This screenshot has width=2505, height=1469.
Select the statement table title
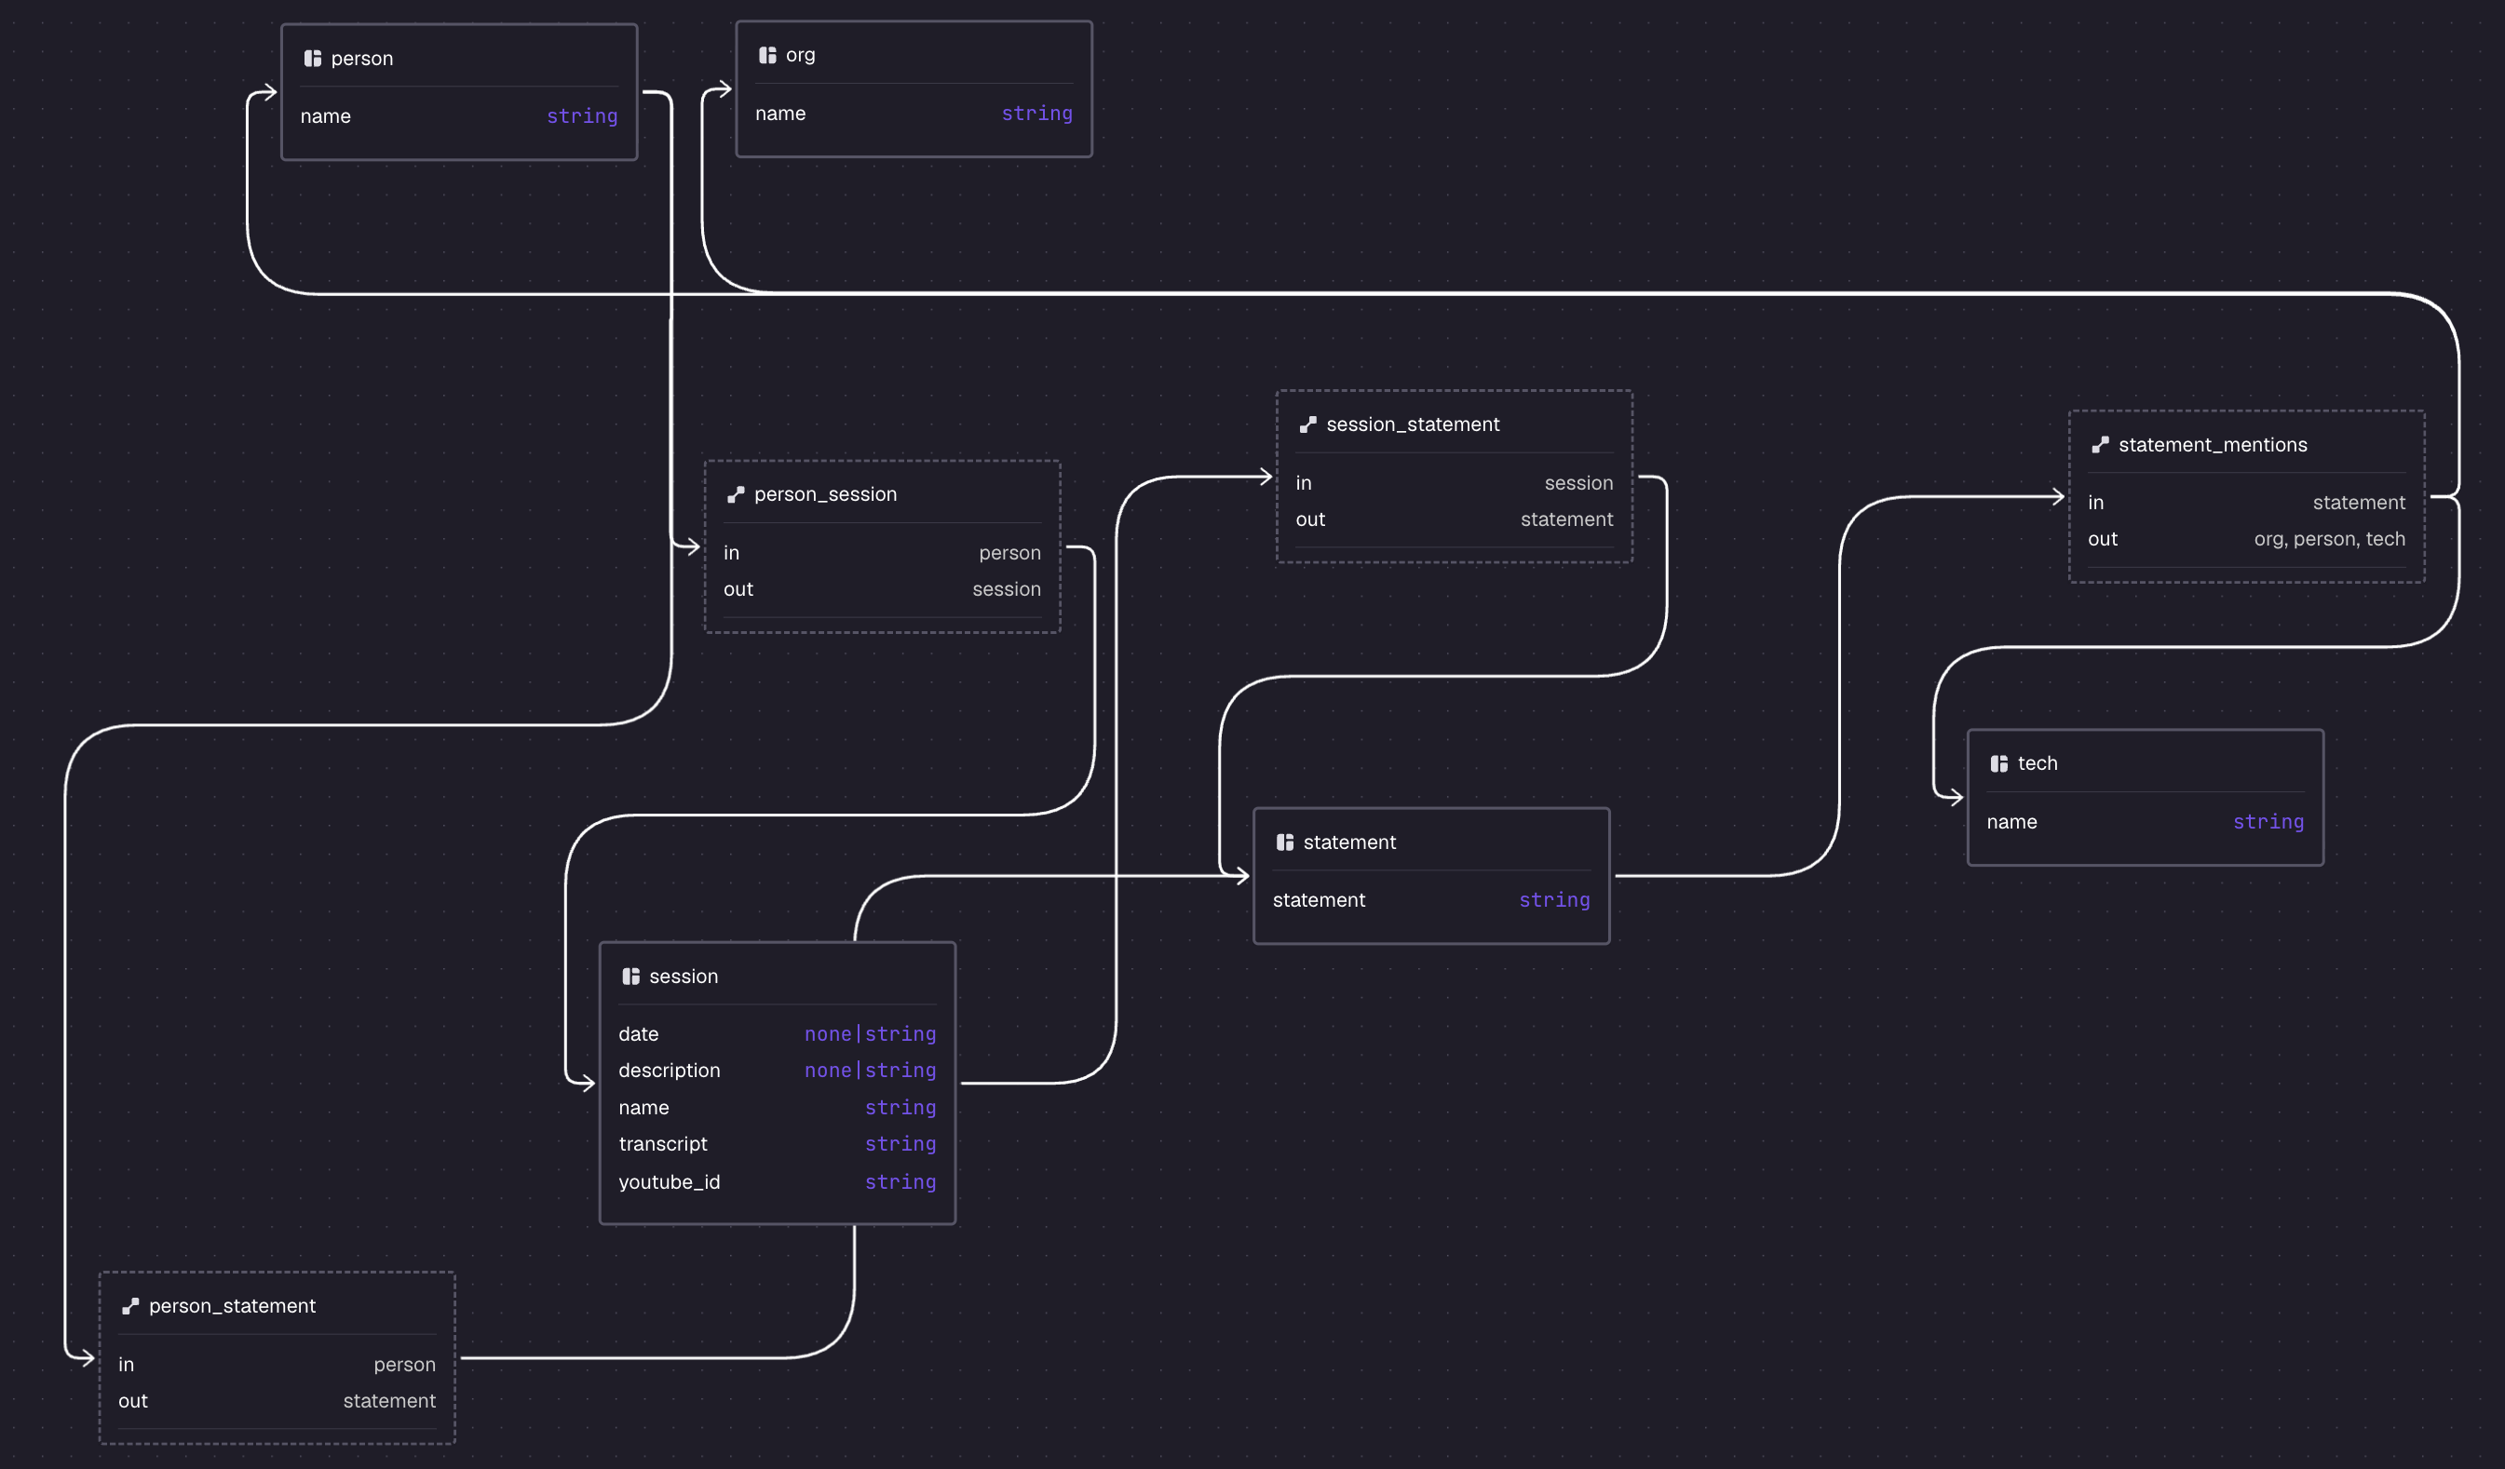coord(1349,842)
